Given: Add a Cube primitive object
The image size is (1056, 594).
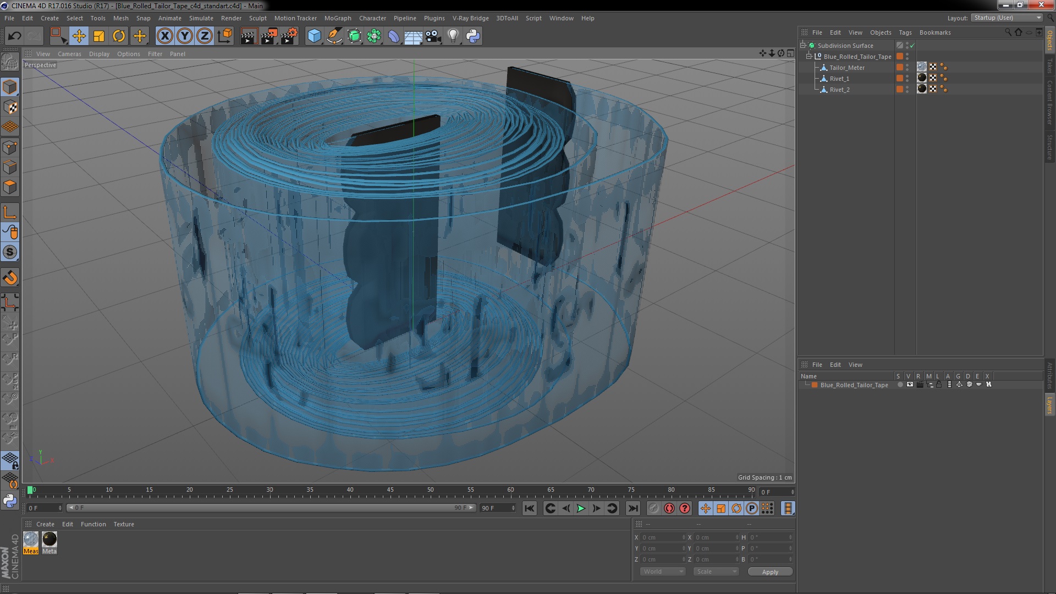Looking at the screenshot, I should click(314, 36).
